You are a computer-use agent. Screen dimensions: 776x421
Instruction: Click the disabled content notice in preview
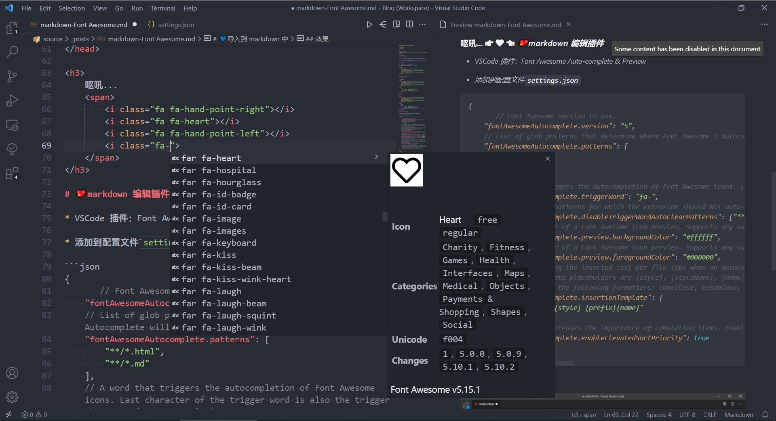(x=687, y=49)
